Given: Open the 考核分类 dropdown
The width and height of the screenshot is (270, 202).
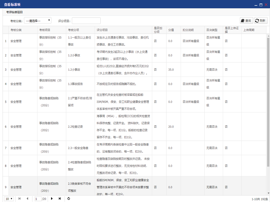Looking at the screenshot, I should [37, 21].
